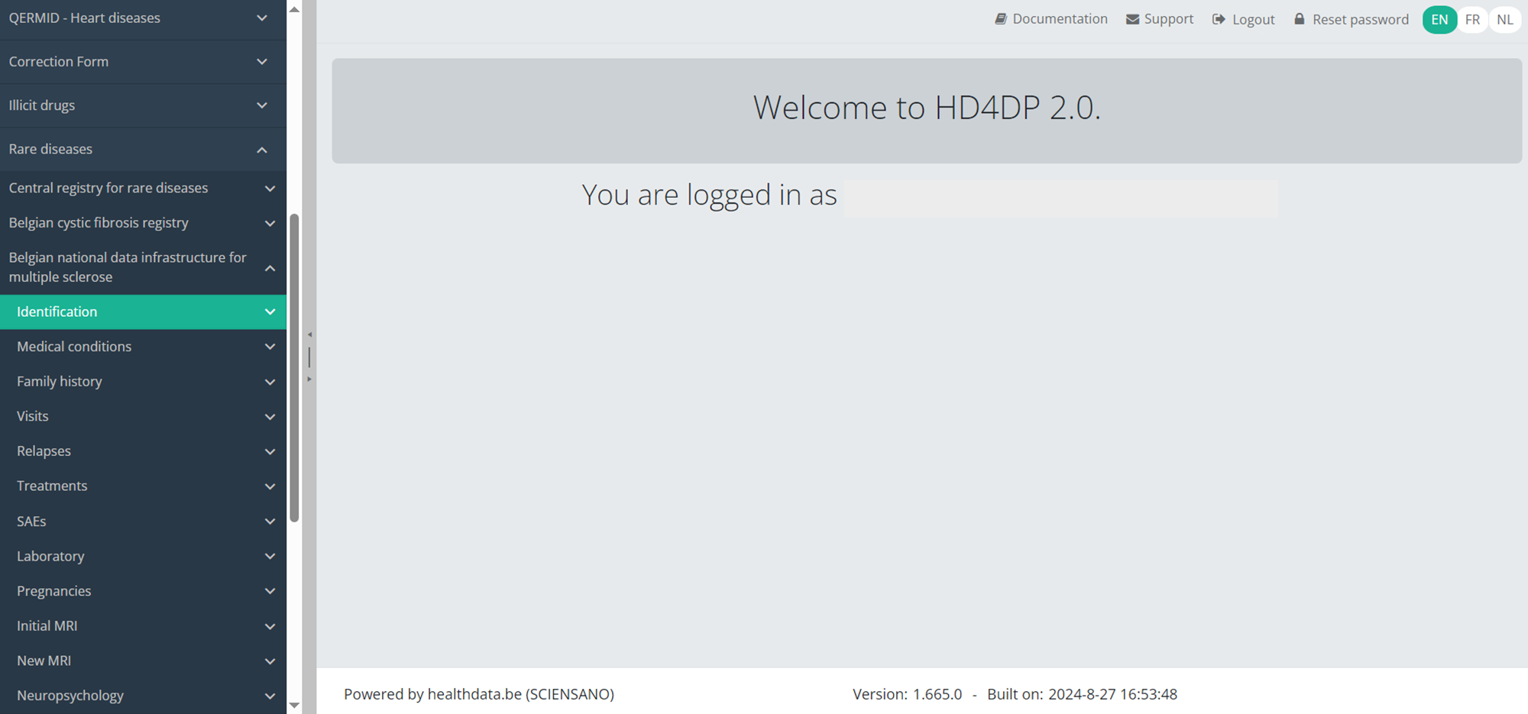Click sidebar scrollbar down arrow
Image resolution: width=1528 pixels, height=714 pixels.
point(294,705)
